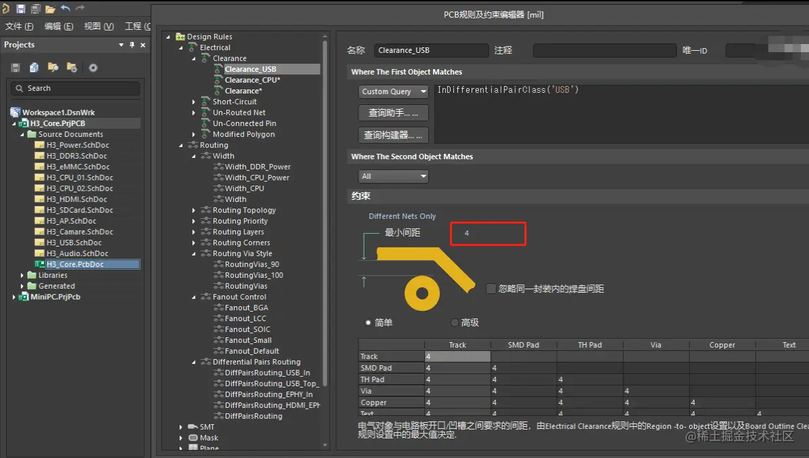Select the Fanout_Default rule
This screenshot has width=809, height=458.
click(x=252, y=351)
